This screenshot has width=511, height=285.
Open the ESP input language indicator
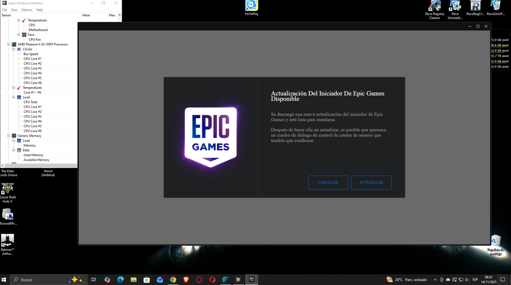click(475, 280)
